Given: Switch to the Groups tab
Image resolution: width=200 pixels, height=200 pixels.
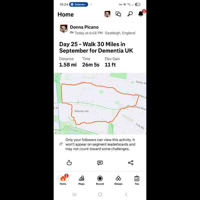Looking at the screenshot, I should pos(118,180).
